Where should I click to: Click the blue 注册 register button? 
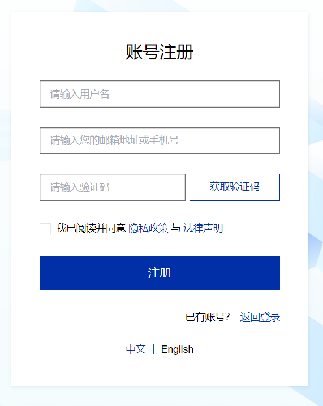(x=160, y=273)
